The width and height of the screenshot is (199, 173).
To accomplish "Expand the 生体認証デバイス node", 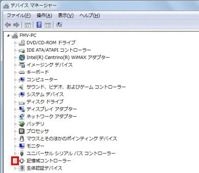I will tap(15, 168).
